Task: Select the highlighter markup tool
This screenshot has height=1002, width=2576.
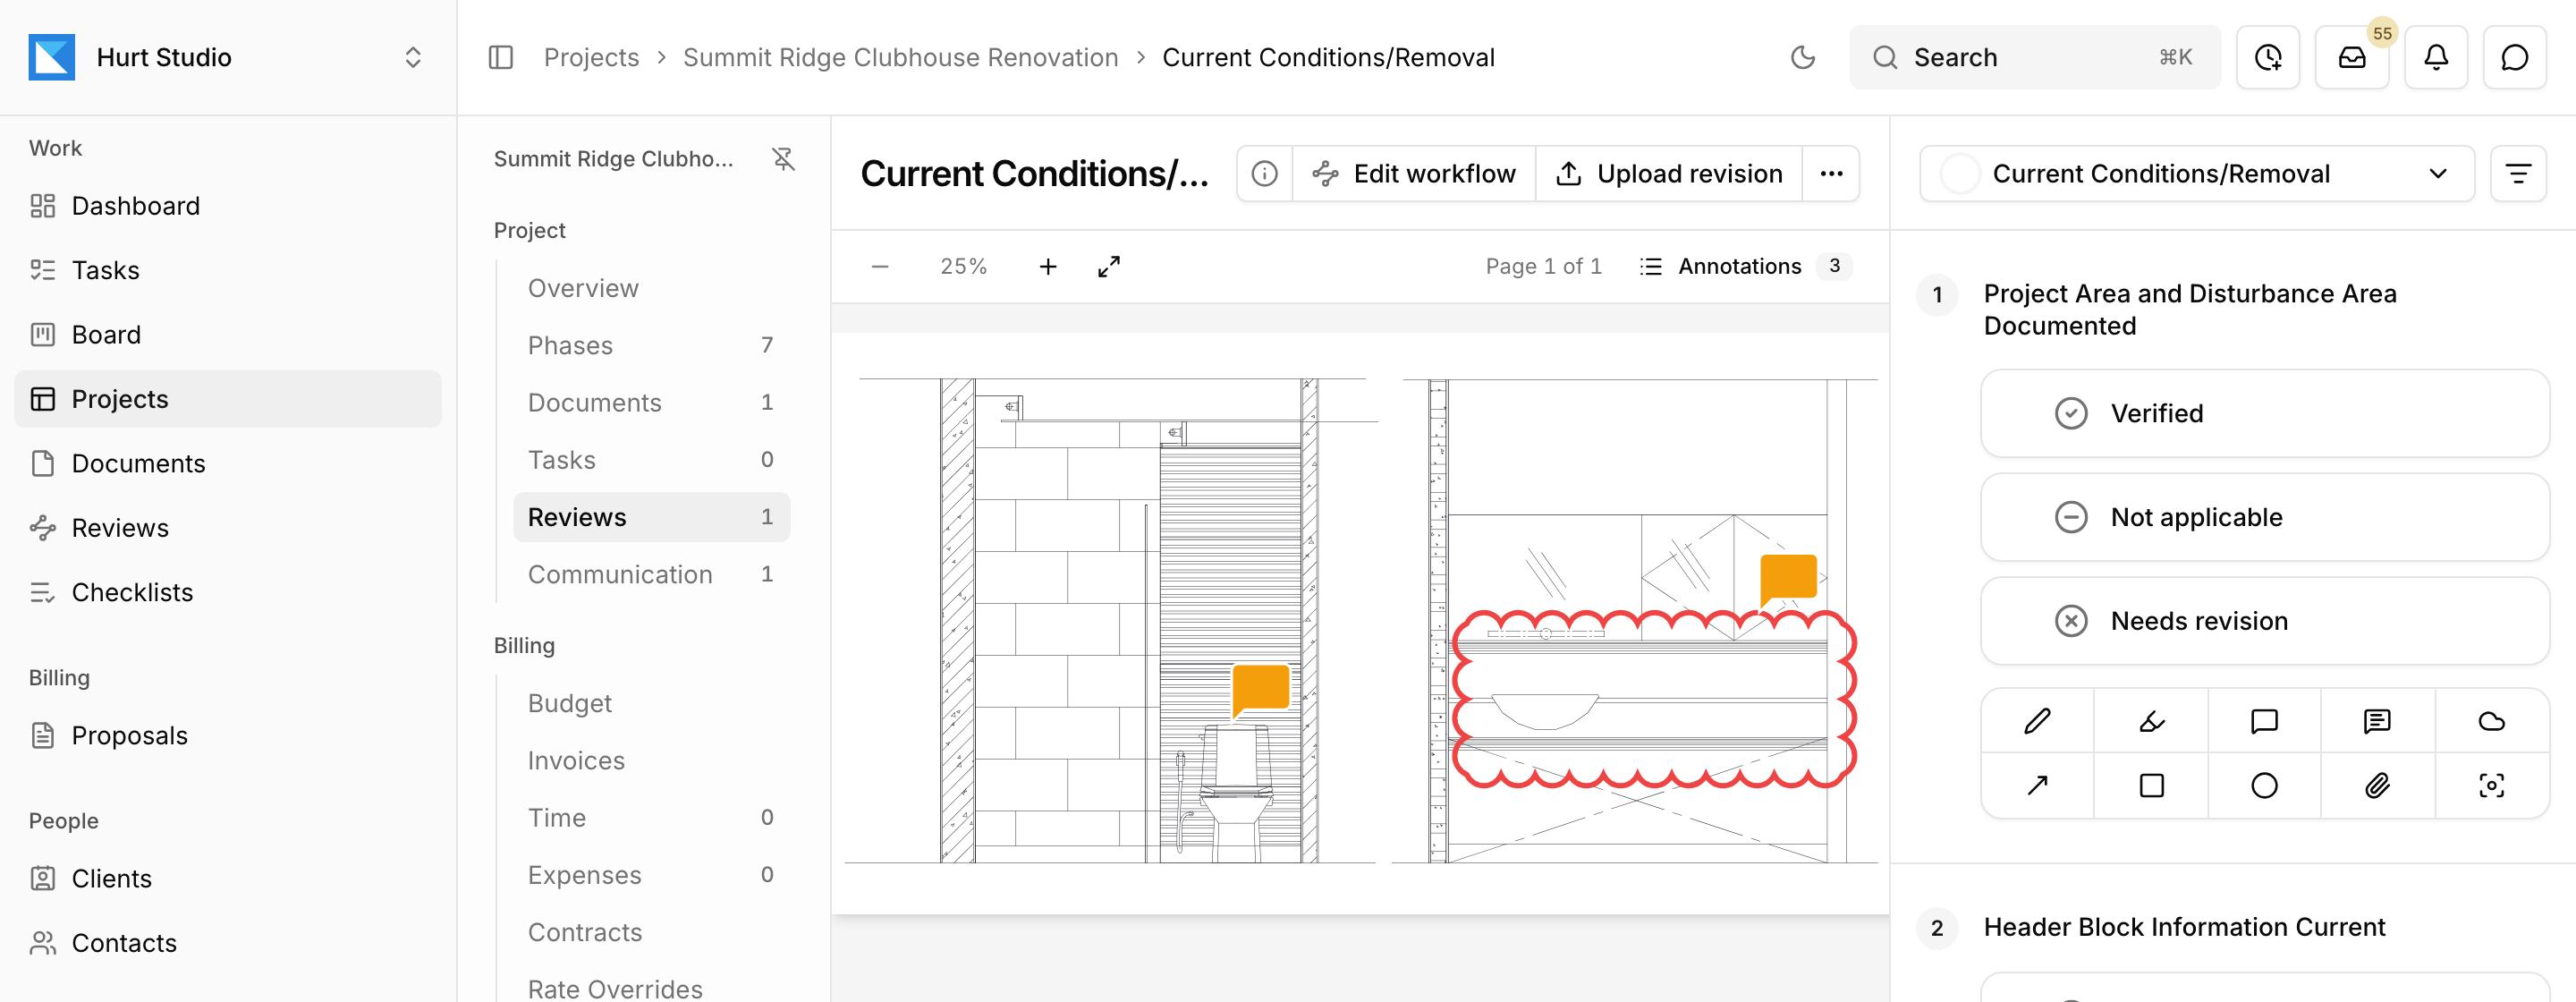Action: coord(2151,721)
